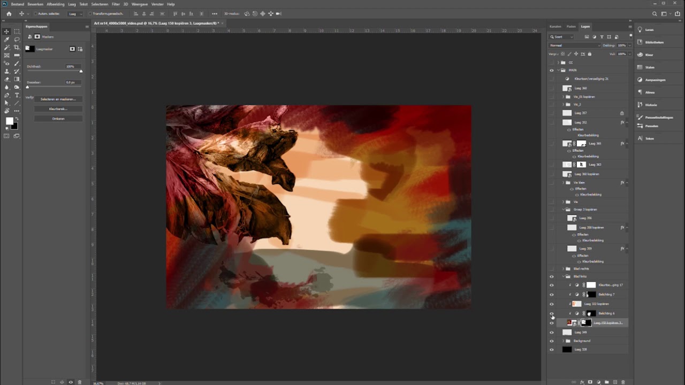The width and height of the screenshot is (685, 385).
Task: Select the Clone Stamp tool
Action: coord(6,71)
